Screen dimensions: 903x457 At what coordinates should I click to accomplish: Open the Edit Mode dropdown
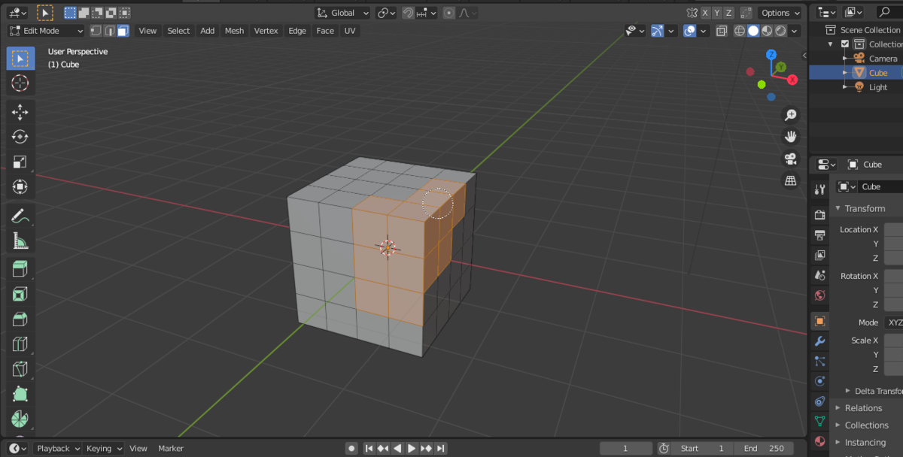tap(47, 31)
